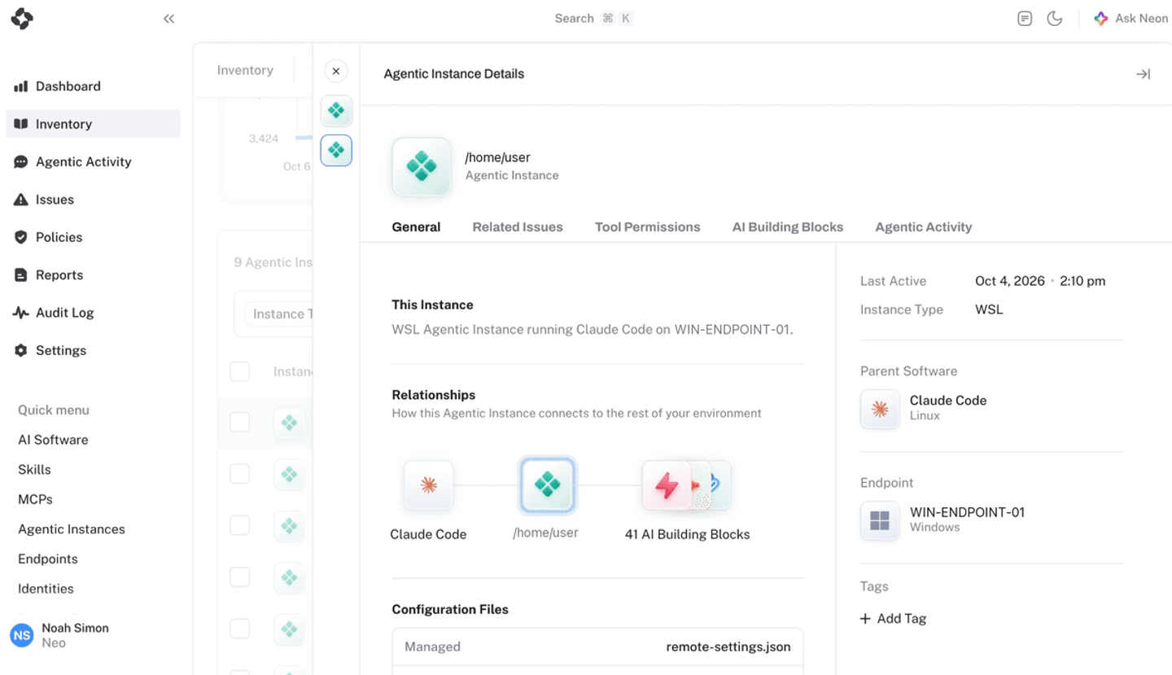The image size is (1172, 675).
Task: Tick the checkbox on the first instance row
Action: coord(239,422)
